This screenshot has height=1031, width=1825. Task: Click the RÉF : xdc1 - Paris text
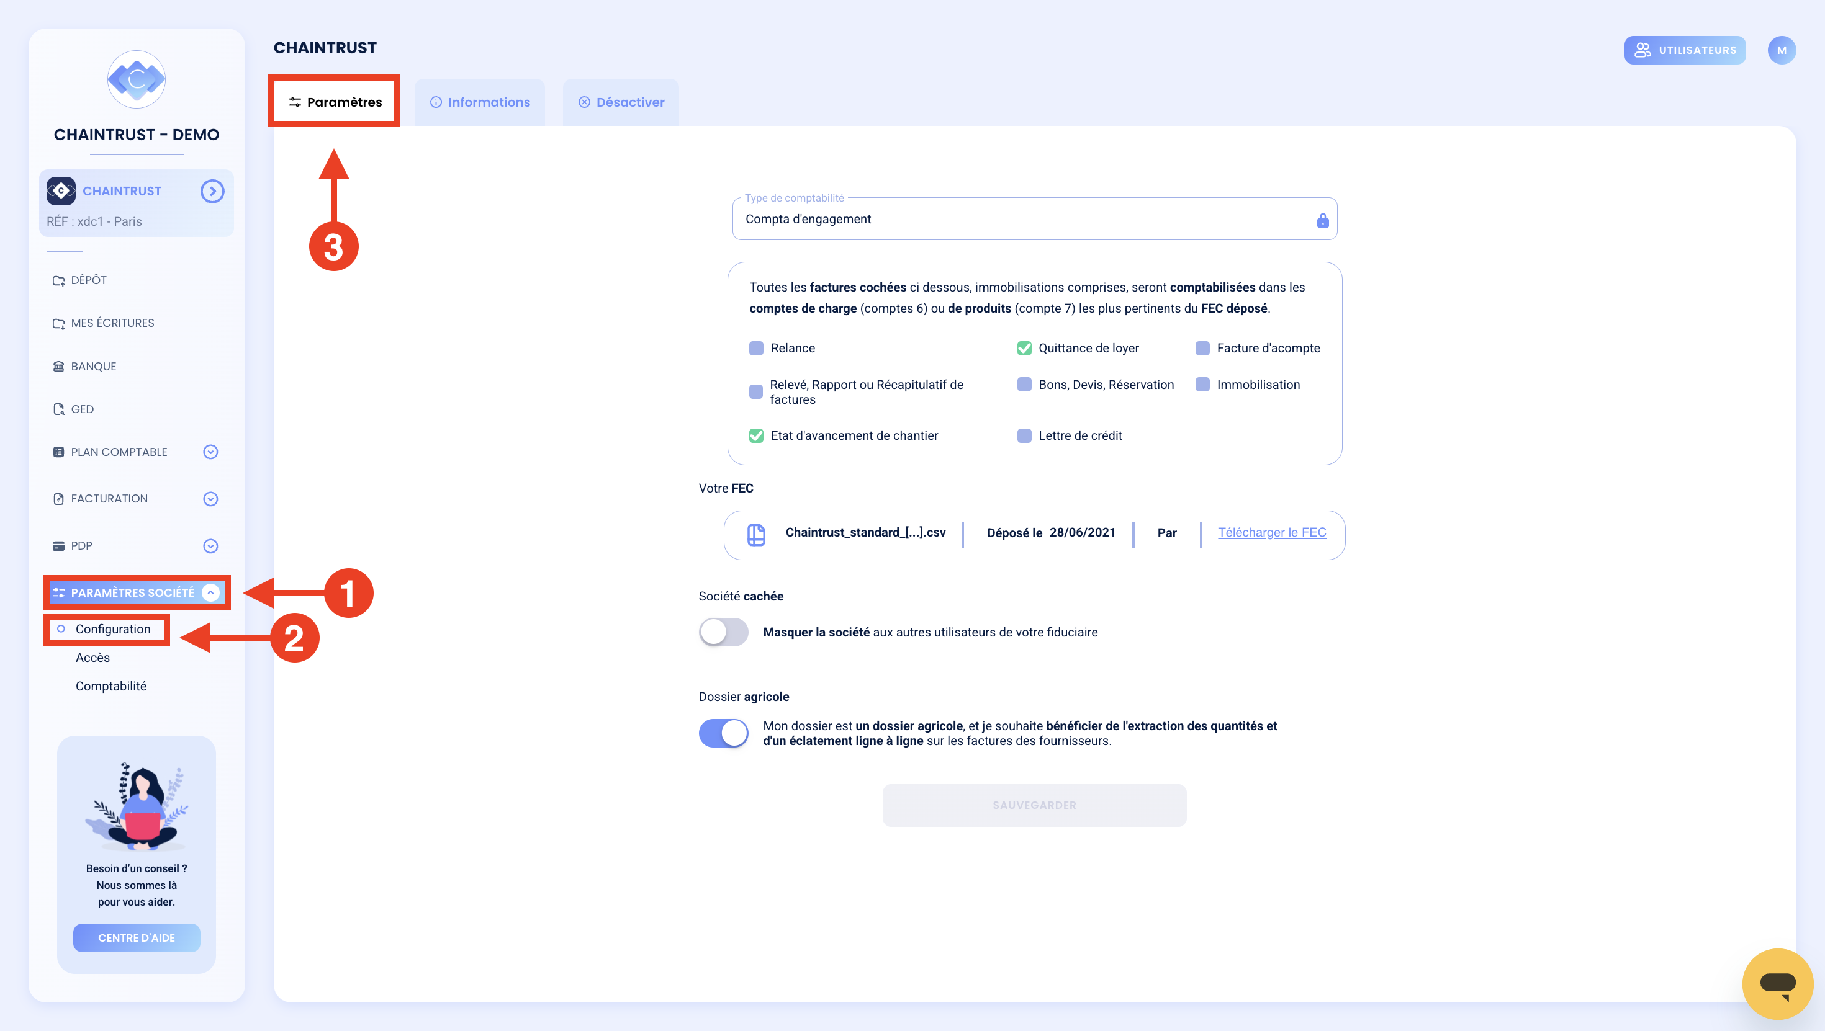click(x=94, y=221)
